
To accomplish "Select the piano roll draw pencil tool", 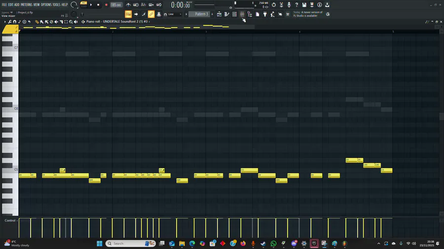I will click(37, 22).
